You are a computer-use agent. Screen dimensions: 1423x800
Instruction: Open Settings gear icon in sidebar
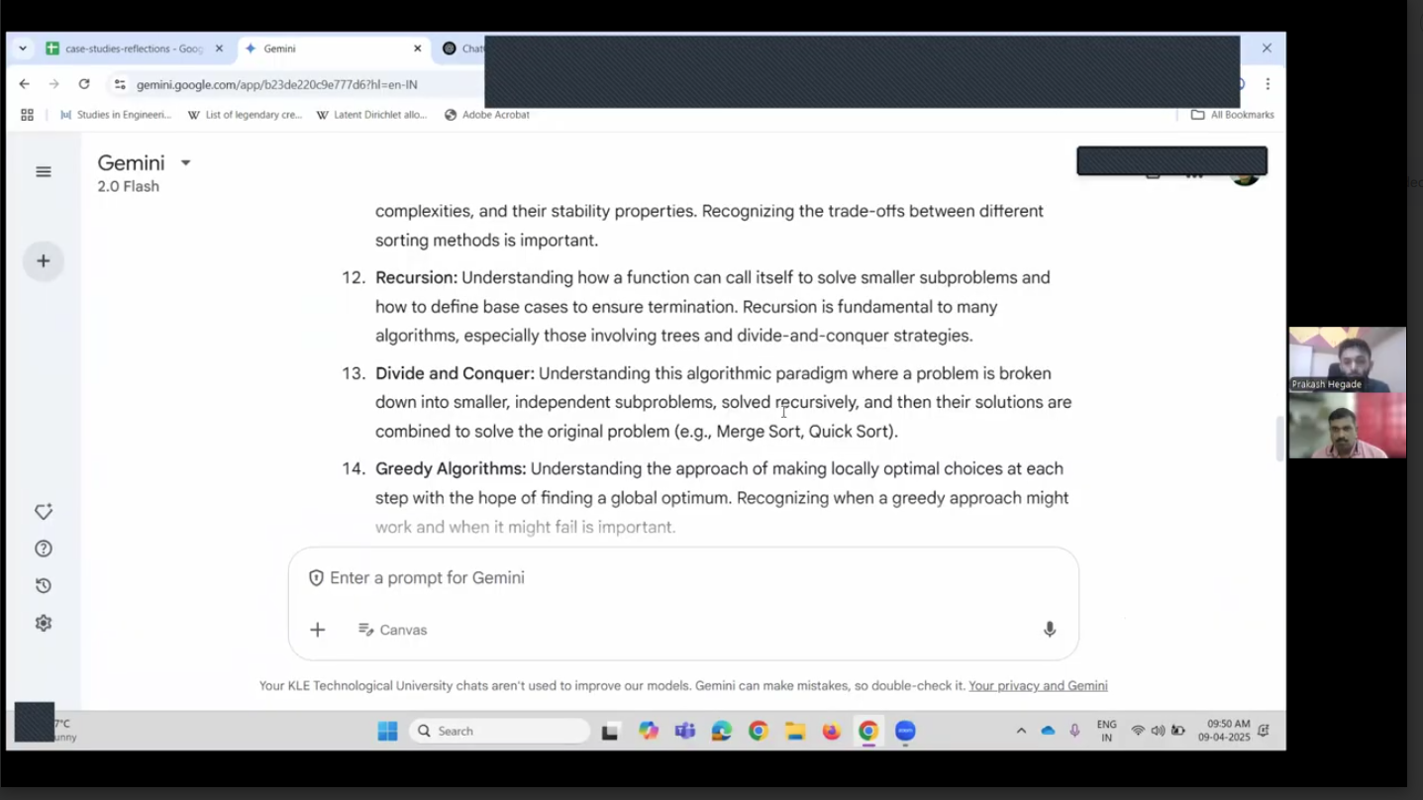44,623
